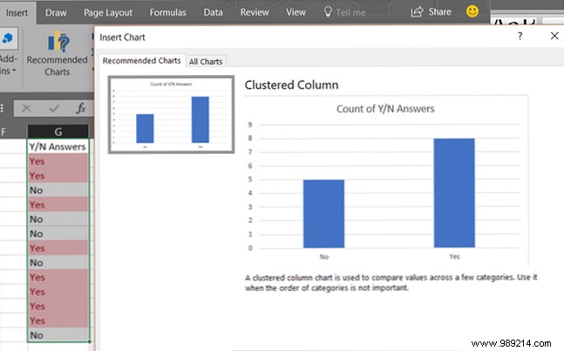Click the Share button
The image size is (564, 351).
pos(431,12)
